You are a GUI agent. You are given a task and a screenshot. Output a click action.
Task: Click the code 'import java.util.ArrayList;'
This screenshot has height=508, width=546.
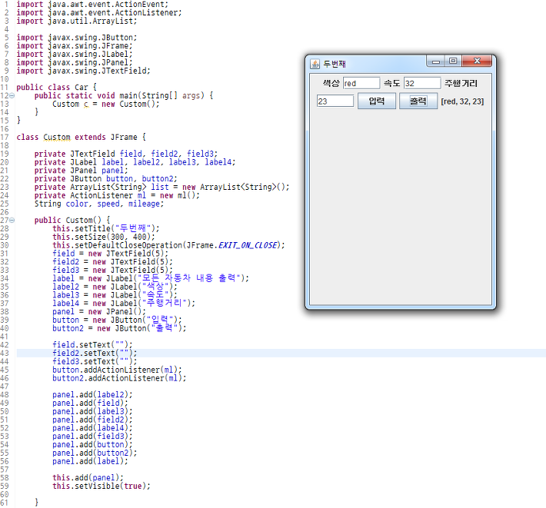[77, 21]
